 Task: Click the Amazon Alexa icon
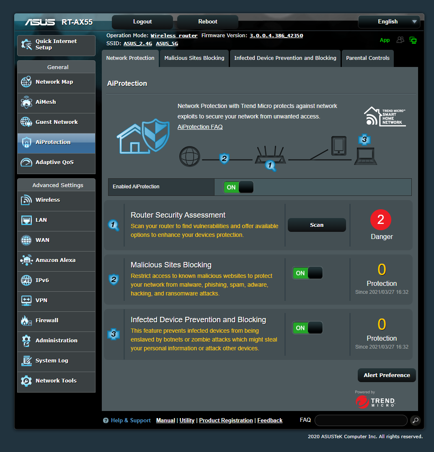[26, 260]
